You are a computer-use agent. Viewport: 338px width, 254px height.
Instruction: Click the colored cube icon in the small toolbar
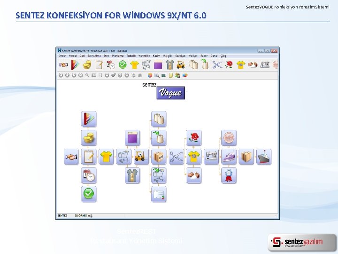coord(150,75)
